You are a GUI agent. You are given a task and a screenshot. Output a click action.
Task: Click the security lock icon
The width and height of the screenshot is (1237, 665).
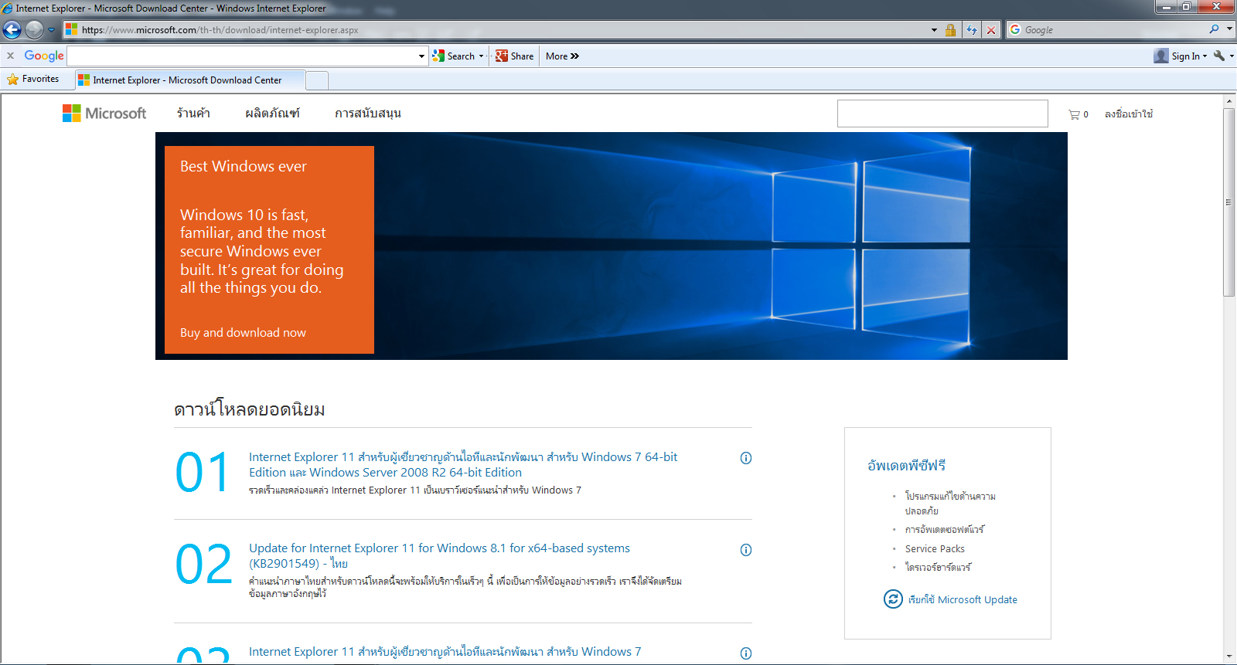[x=950, y=30]
